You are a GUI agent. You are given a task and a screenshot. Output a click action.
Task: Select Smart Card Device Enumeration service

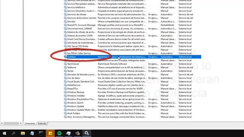[x=82, y=39]
